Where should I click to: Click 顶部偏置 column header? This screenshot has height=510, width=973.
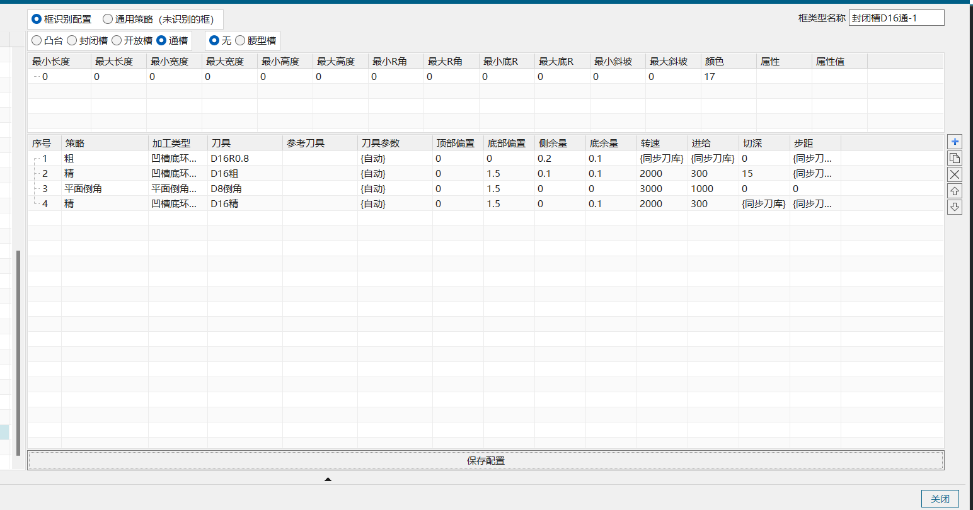point(458,143)
